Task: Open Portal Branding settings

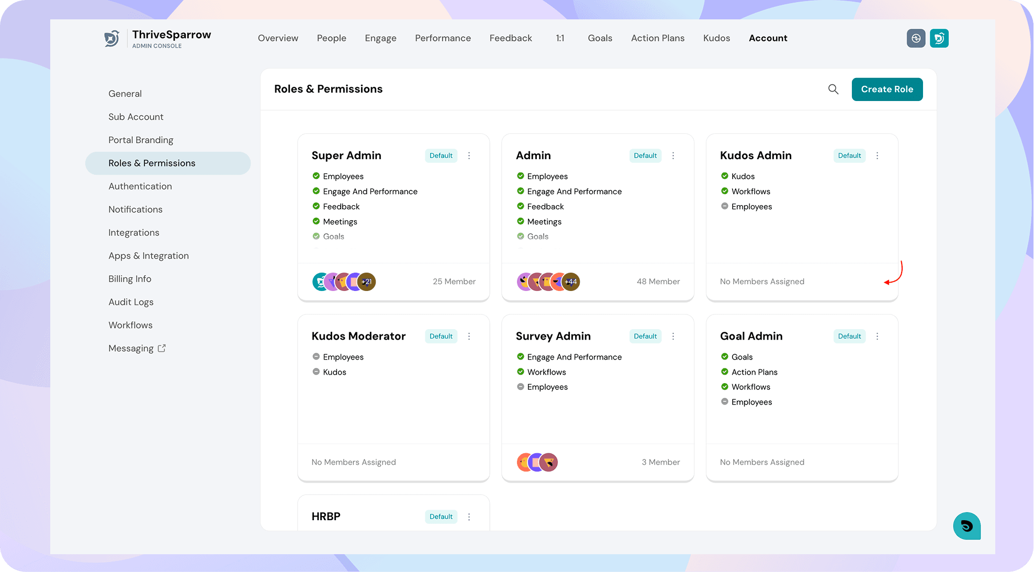Action: 141,140
